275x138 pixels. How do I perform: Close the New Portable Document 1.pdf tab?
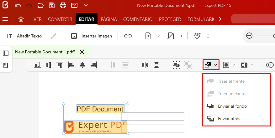tap(82, 52)
